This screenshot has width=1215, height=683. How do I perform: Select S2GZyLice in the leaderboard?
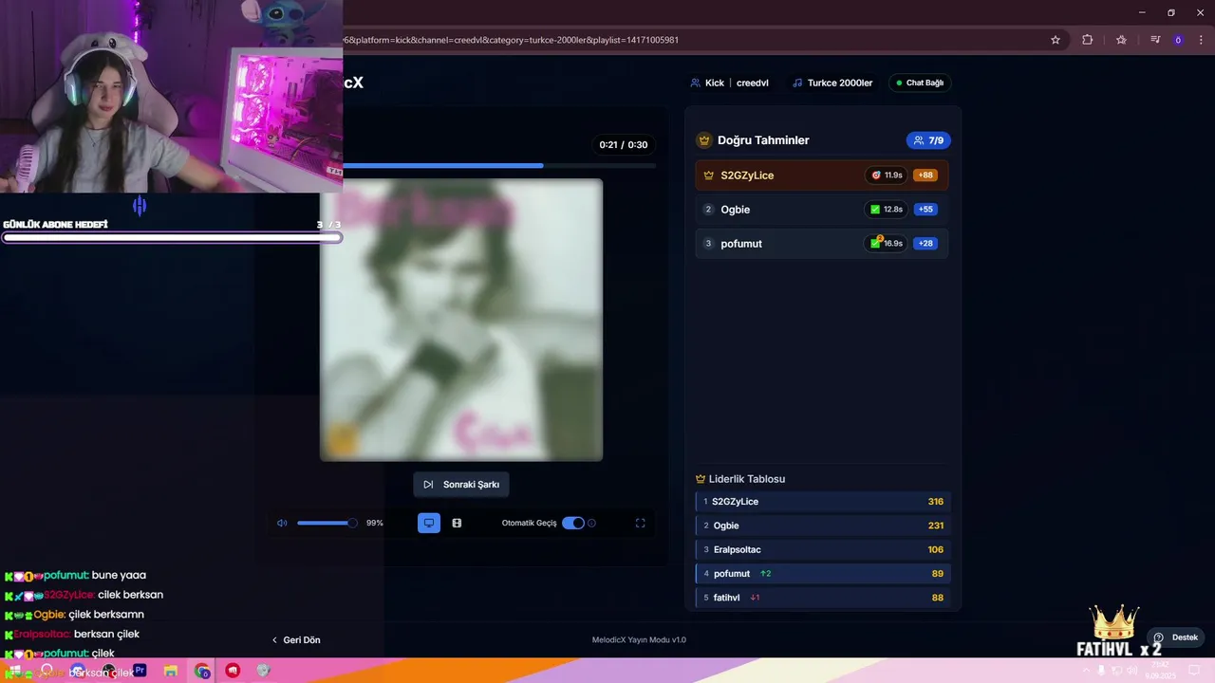[822, 502]
